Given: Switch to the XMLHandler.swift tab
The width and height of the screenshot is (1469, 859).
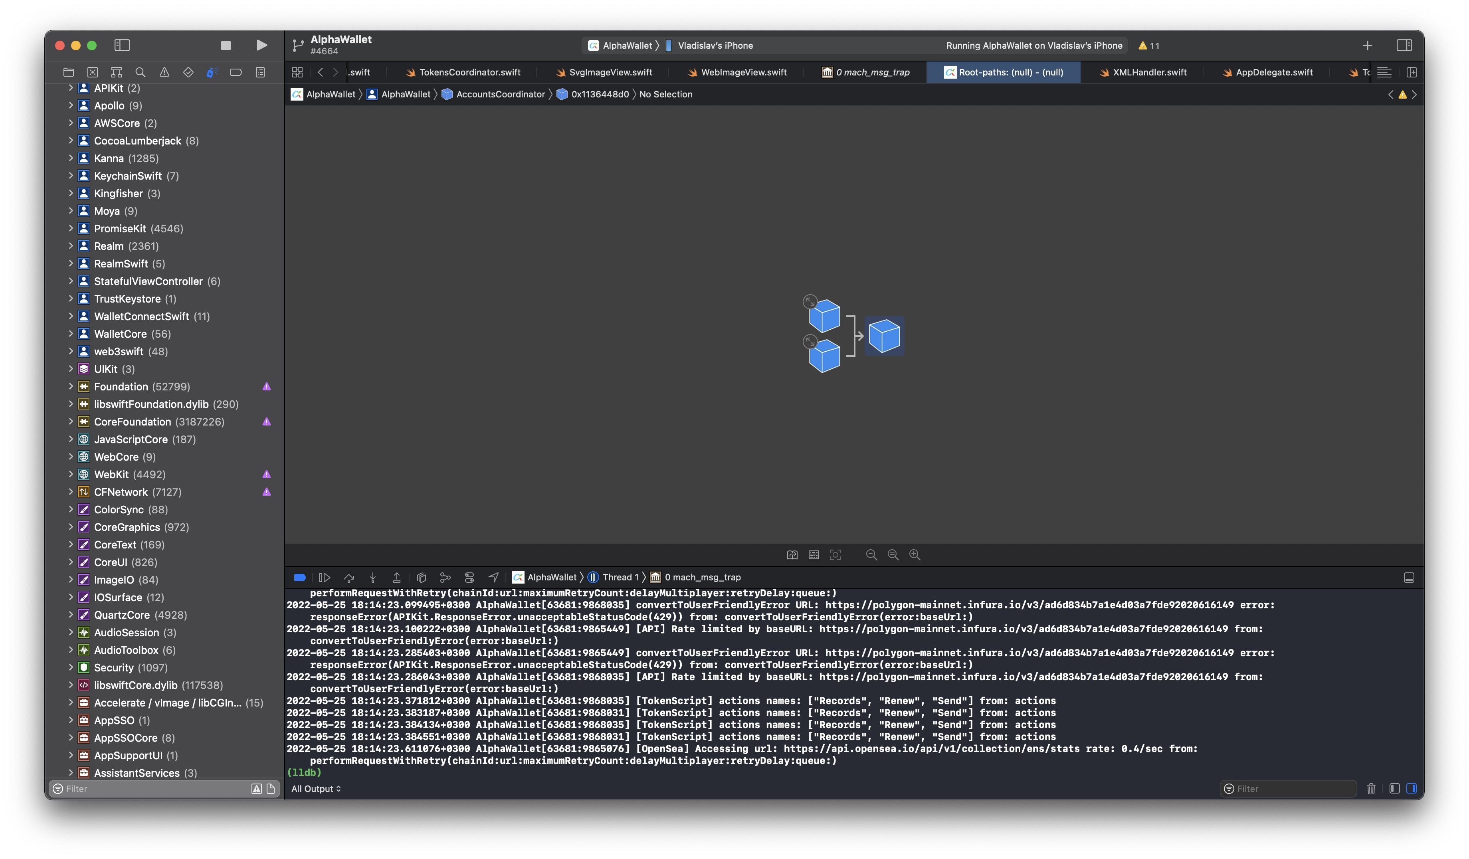Looking at the screenshot, I should (x=1149, y=72).
